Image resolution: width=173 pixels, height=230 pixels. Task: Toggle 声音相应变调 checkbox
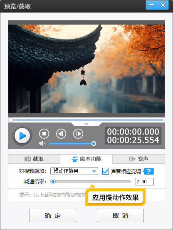point(106,171)
